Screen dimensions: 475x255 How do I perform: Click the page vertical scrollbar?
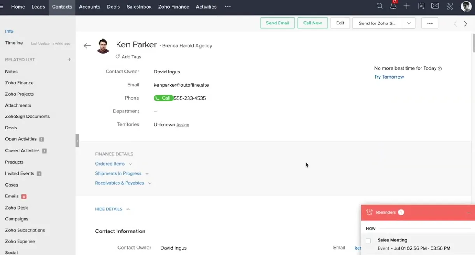pos(473,43)
